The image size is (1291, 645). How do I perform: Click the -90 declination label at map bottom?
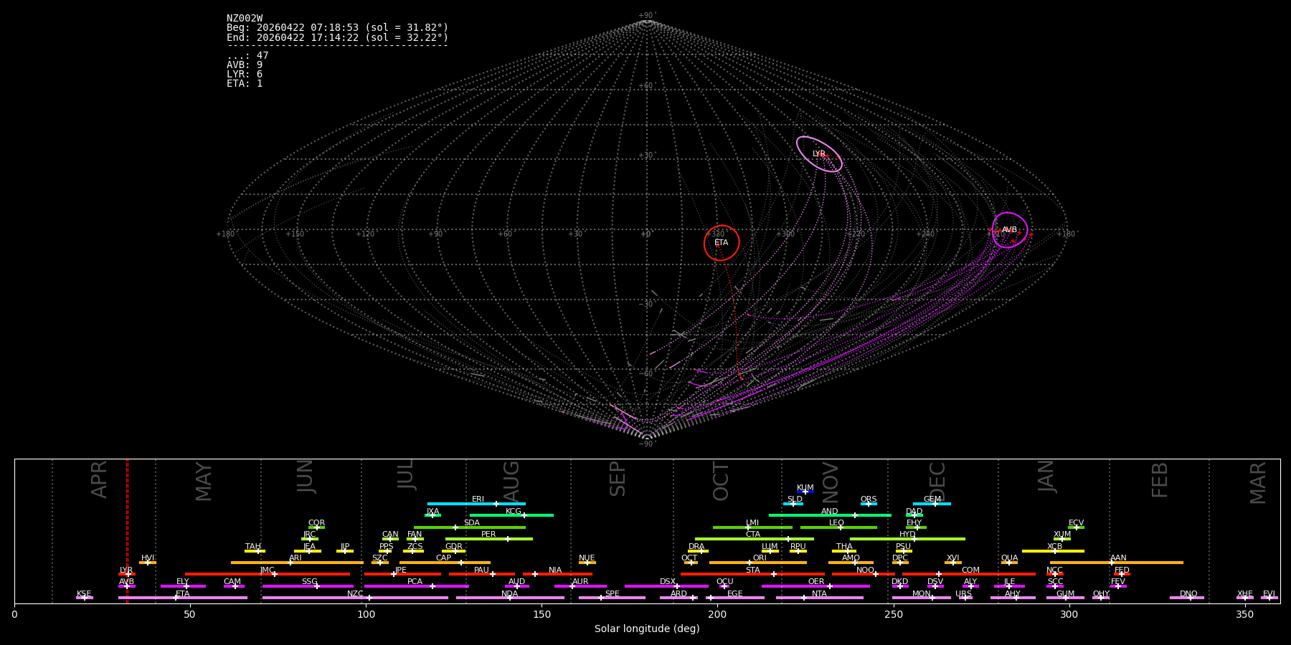[647, 444]
